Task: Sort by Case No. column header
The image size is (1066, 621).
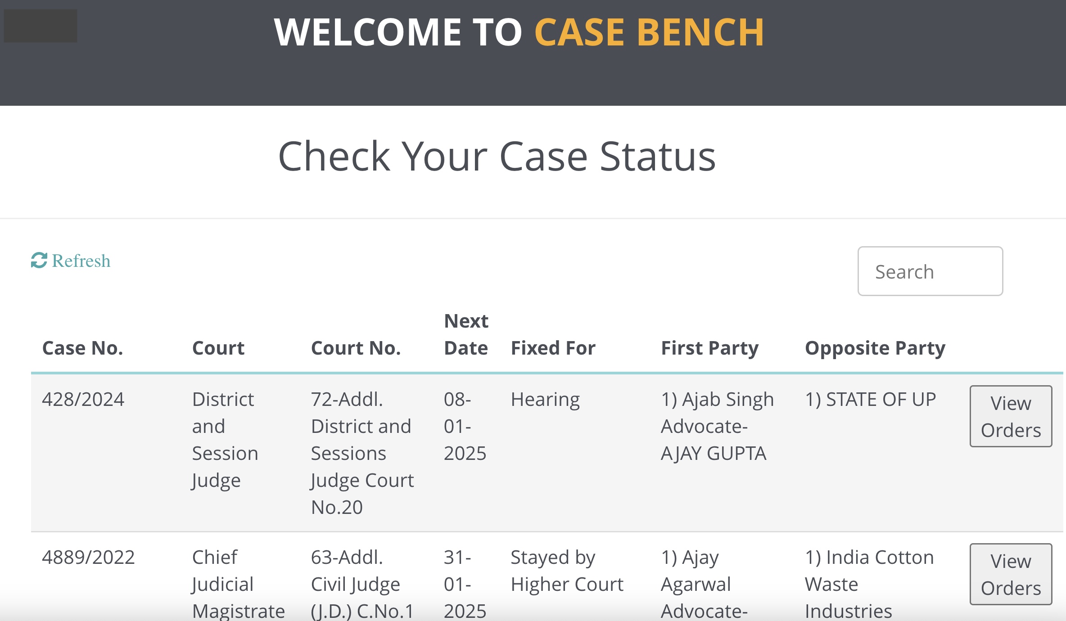Action: pyautogui.click(x=83, y=348)
